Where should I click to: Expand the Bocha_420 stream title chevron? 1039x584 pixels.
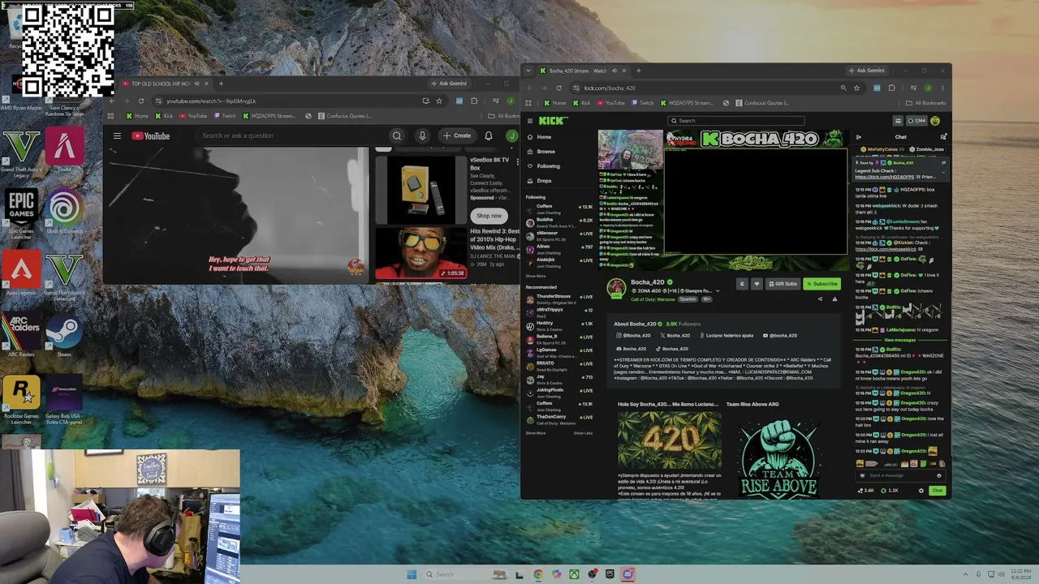(x=717, y=290)
